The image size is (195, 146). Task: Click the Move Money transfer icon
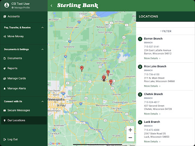pos(5,36)
